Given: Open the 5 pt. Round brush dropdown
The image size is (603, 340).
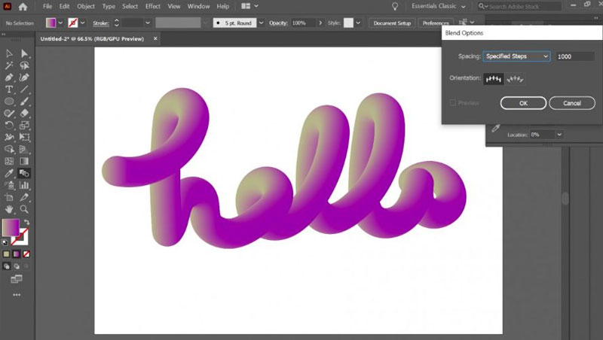Looking at the screenshot, I should pyautogui.click(x=262, y=23).
